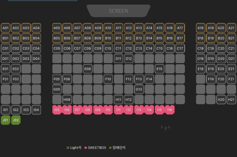The height and width of the screenshot is (157, 237).
Task: Select seat A21 in the Light row
Action: pos(231,28)
